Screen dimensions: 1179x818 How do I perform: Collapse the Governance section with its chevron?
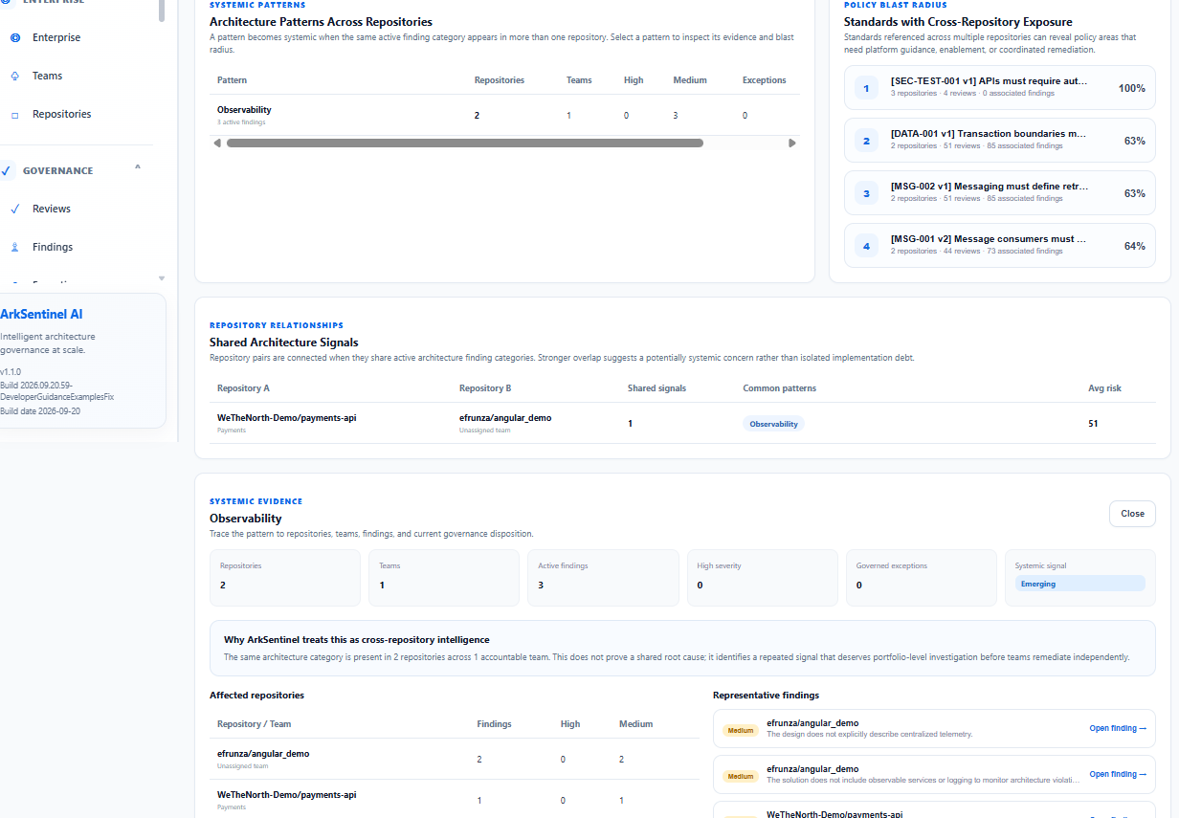coord(138,167)
